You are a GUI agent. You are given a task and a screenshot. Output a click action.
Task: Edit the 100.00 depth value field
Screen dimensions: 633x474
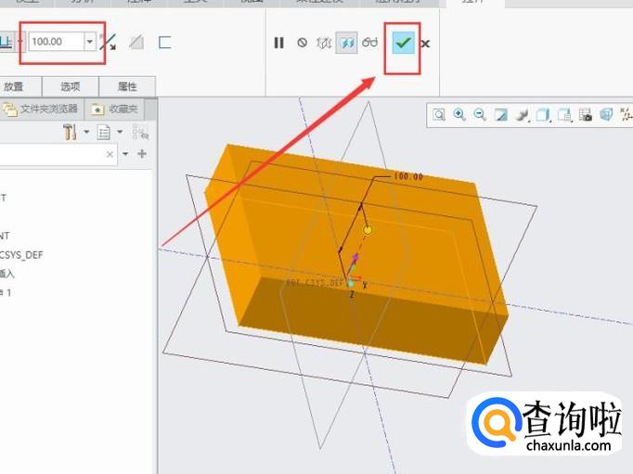click(x=57, y=42)
